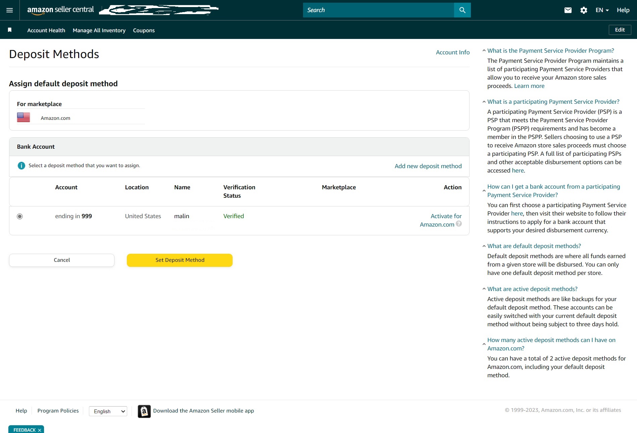
Task: Open the Learn more link
Action: pyautogui.click(x=529, y=86)
